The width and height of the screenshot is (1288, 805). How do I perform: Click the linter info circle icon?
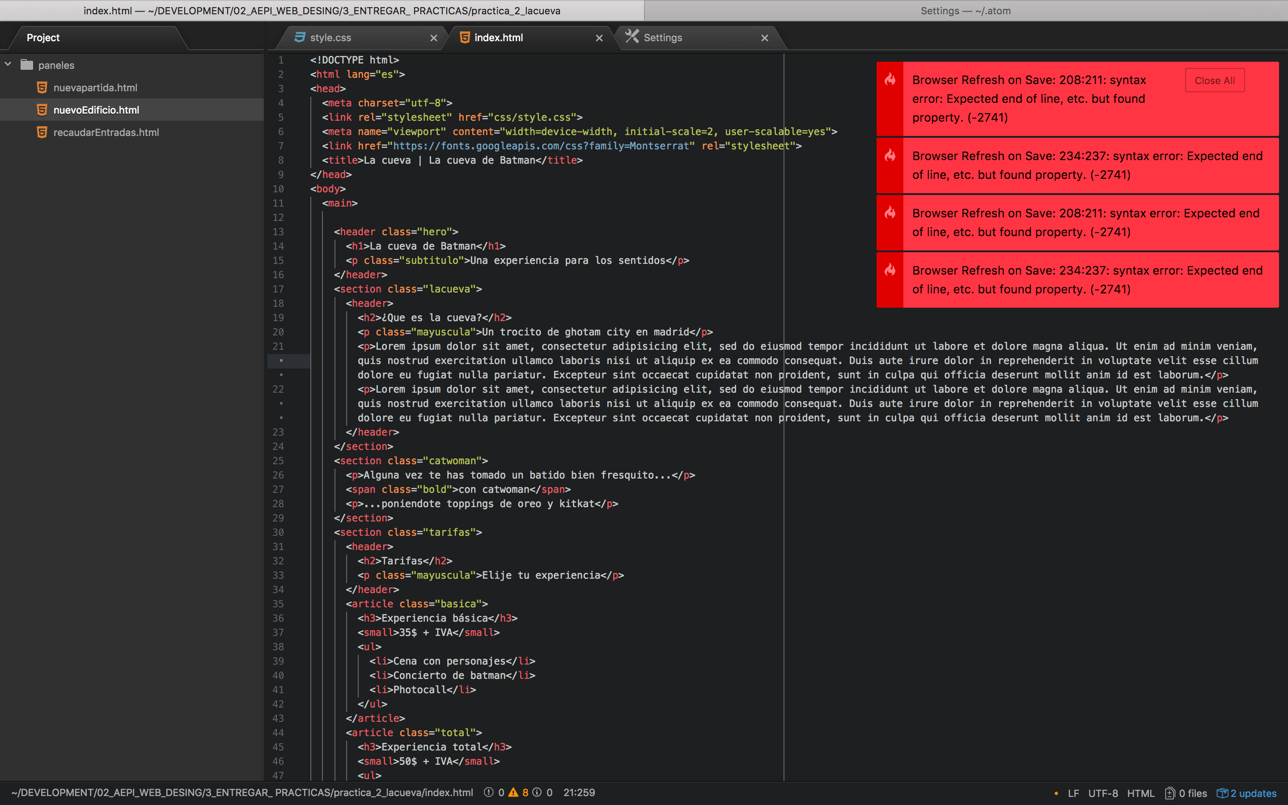(537, 792)
